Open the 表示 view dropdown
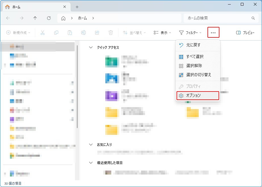This screenshot has width=262, height=187. click(162, 33)
